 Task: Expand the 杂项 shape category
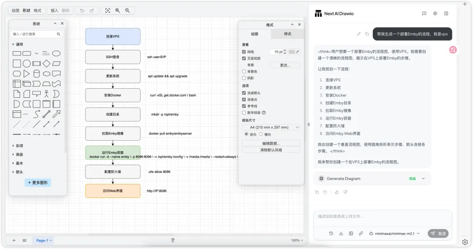[x=13, y=146]
